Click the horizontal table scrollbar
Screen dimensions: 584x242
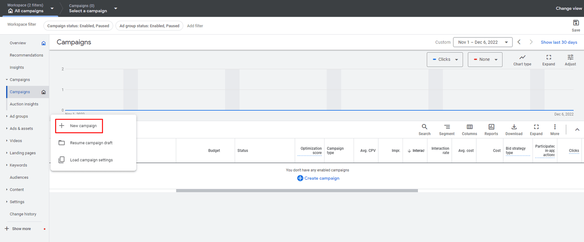coord(297,191)
